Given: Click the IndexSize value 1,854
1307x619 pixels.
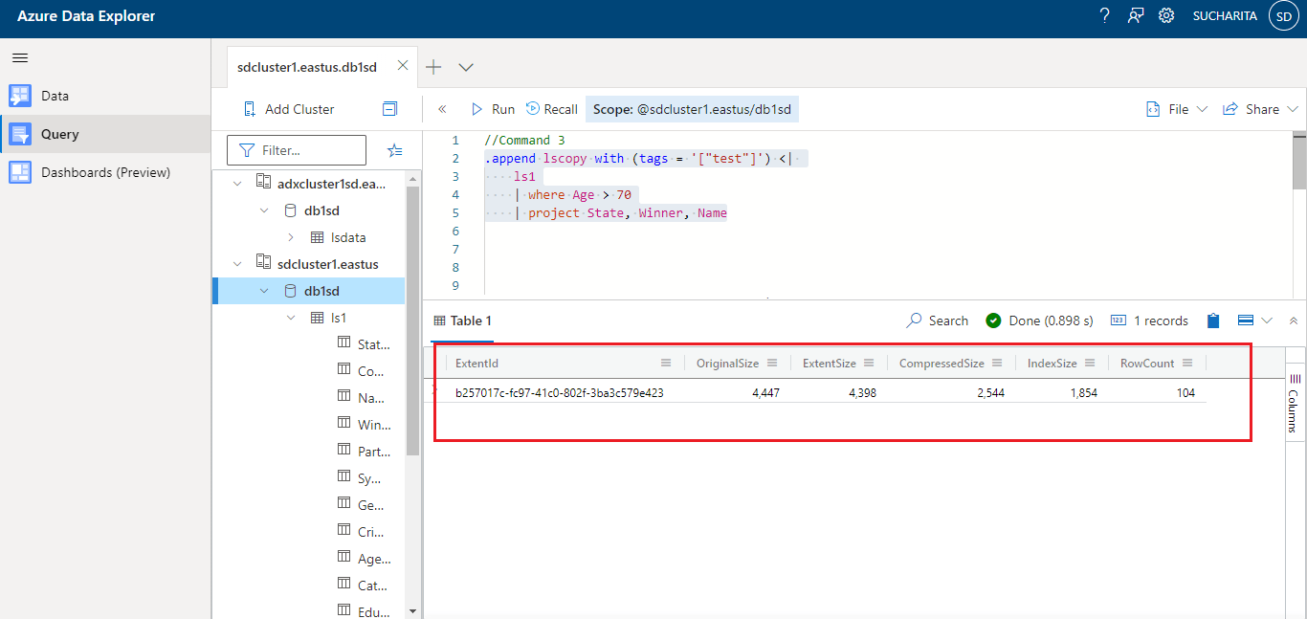Looking at the screenshot, I should (1083, 392).
